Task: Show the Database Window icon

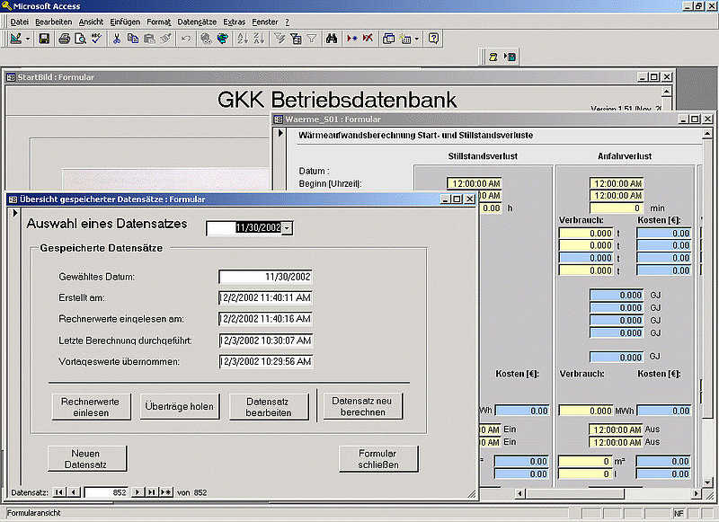Action: [388, 39]
